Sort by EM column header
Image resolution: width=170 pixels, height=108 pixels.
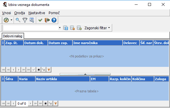(99, 79)
